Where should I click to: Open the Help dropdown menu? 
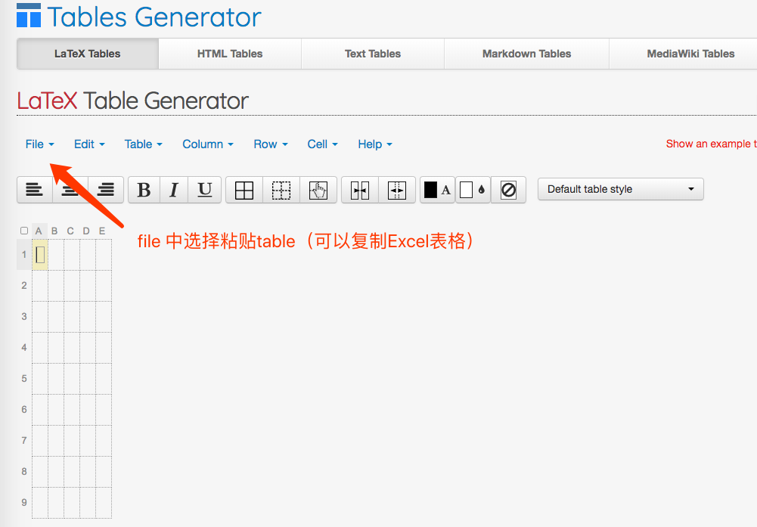(x=375, y=144)
